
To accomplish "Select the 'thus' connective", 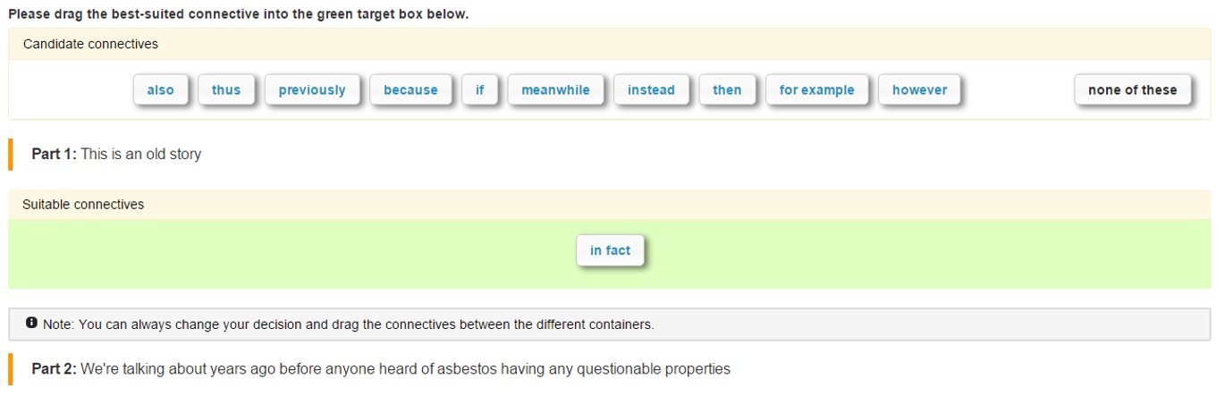I will tap(226, 90).
